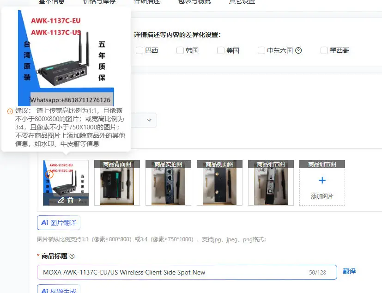Select the 商品背面图 thumbnail
382x293 pixels.
(117, 183)
